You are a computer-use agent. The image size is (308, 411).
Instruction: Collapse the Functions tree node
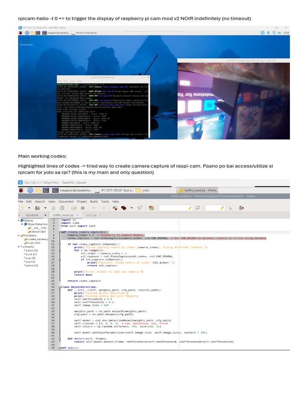pos(19,236)
